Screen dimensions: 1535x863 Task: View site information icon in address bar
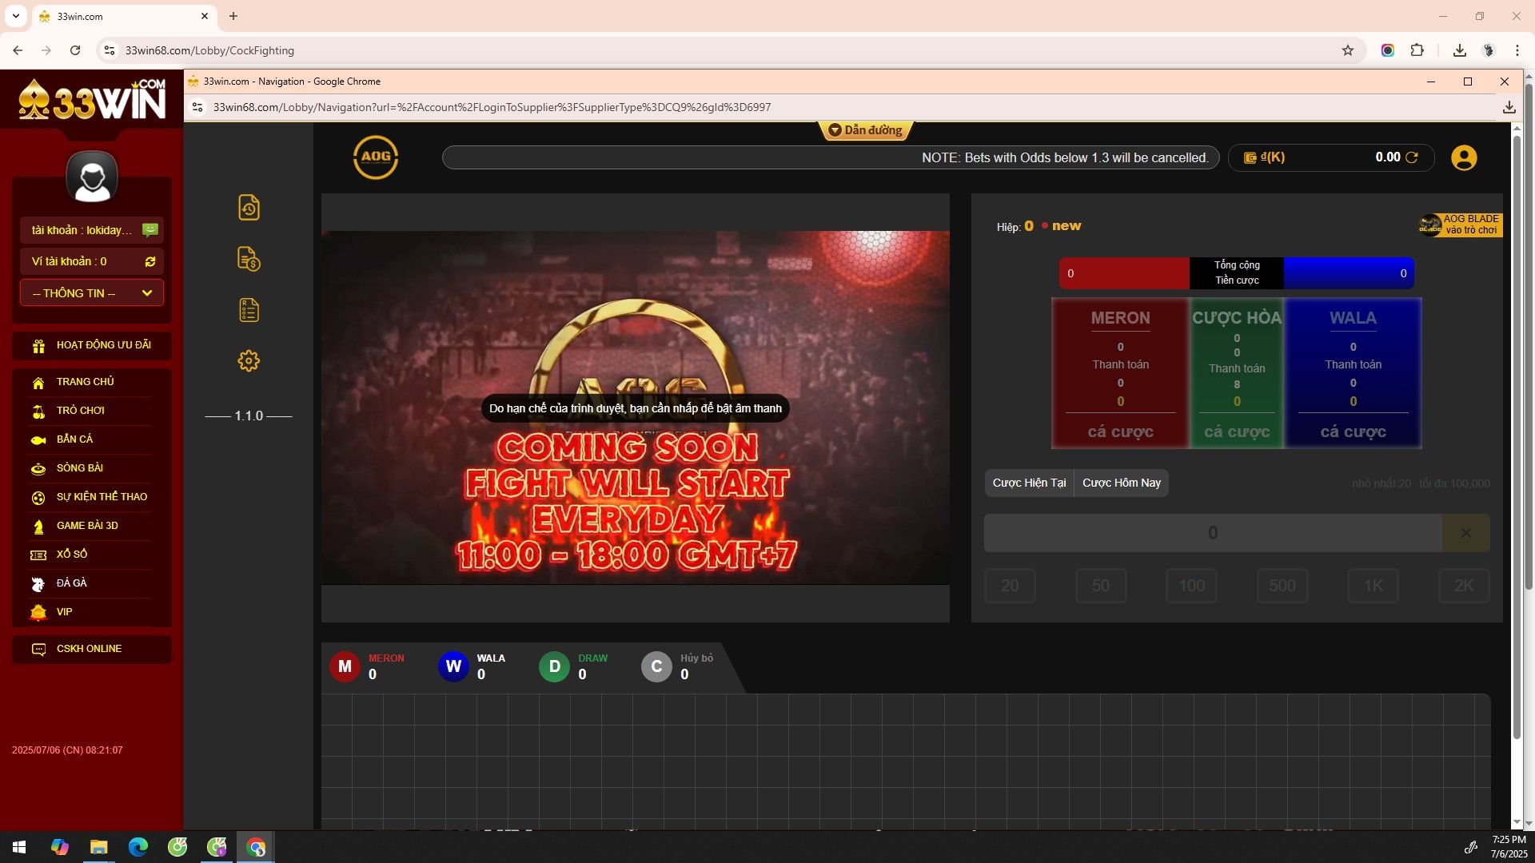pos(110,50)
